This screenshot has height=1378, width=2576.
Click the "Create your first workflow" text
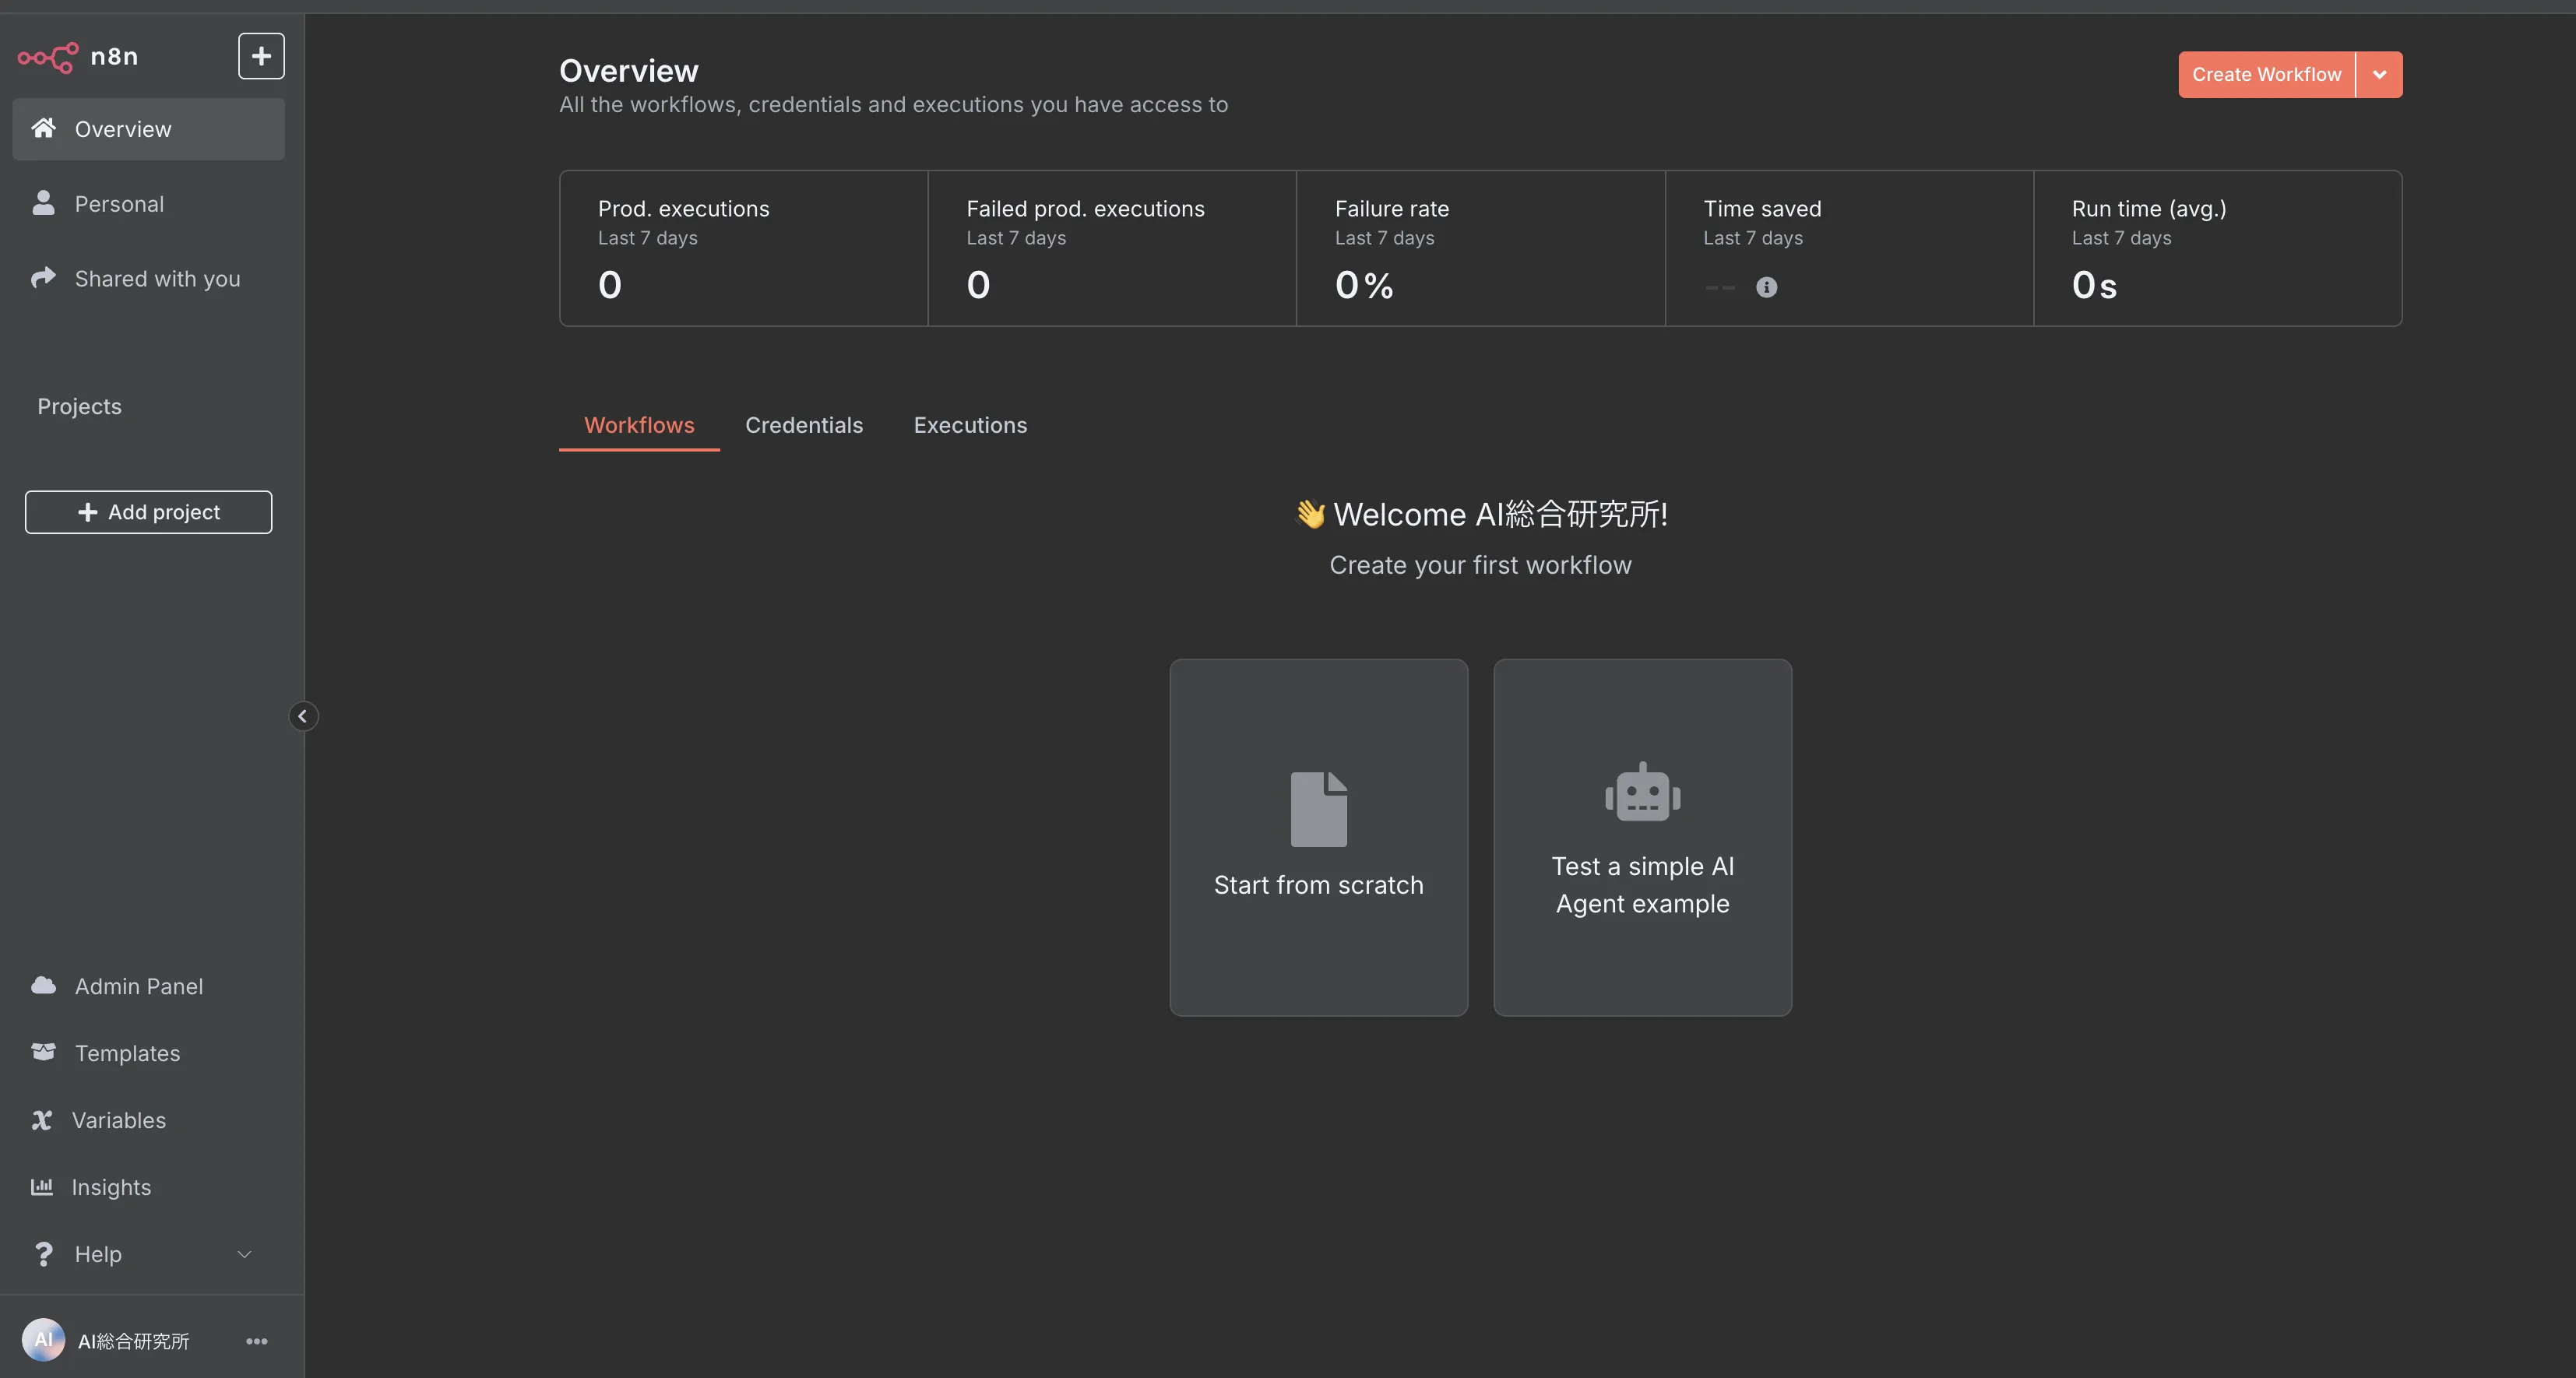(x=1480, y=565)
